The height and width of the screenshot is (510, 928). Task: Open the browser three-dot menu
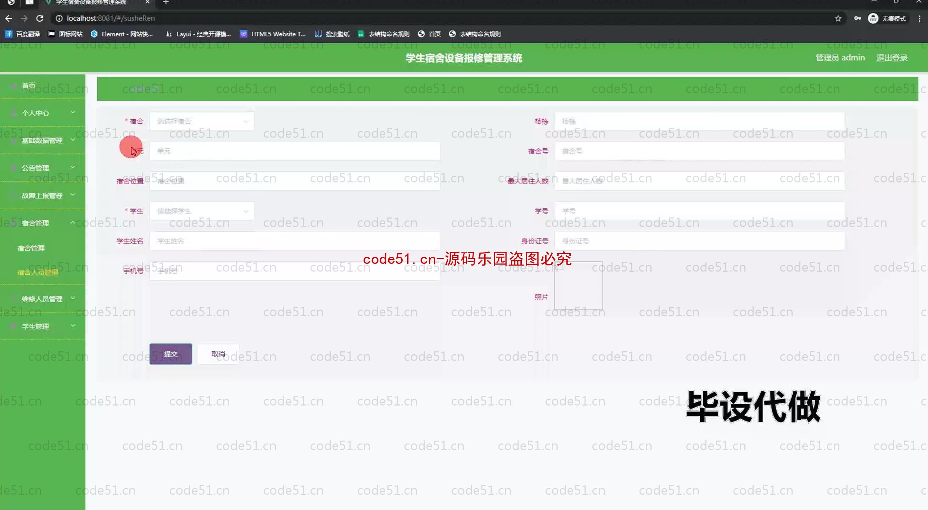pyautogui.click(x=919, y=18)
